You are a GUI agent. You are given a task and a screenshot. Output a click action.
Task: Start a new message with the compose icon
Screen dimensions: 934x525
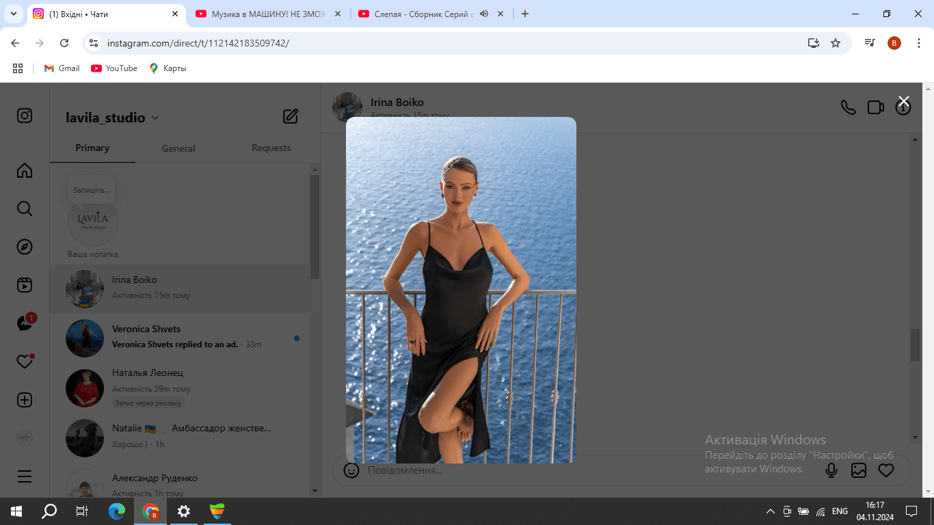coord(291,116)
